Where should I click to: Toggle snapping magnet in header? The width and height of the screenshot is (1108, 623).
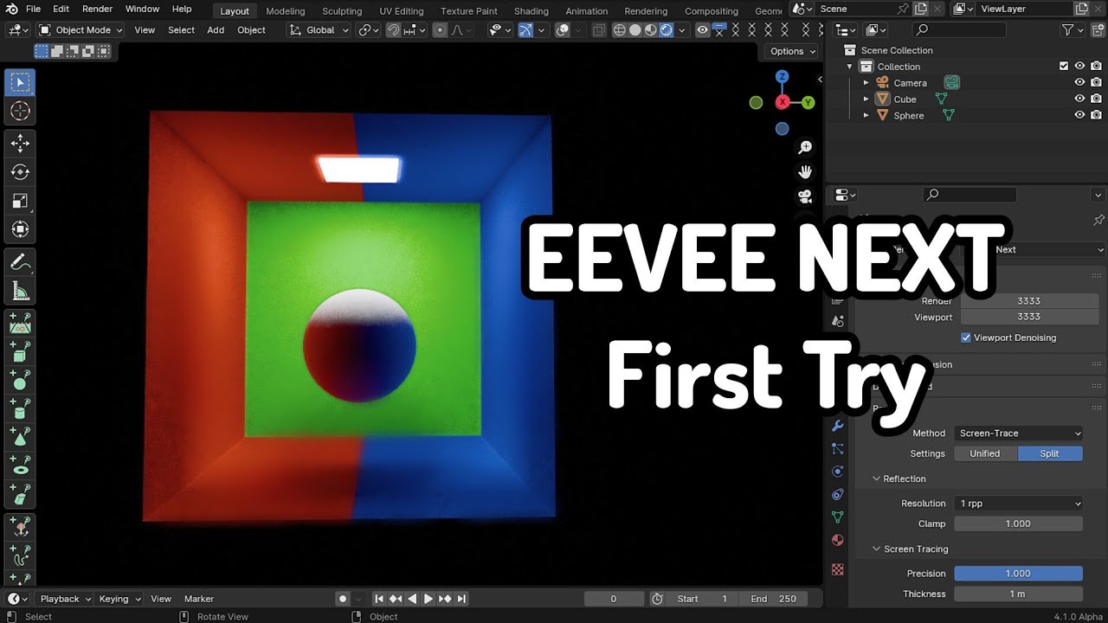[x=394, y=30]
